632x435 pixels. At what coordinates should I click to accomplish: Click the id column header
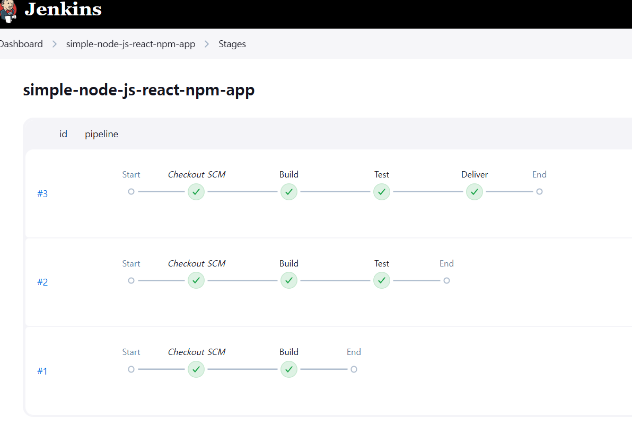coord(63,134)
